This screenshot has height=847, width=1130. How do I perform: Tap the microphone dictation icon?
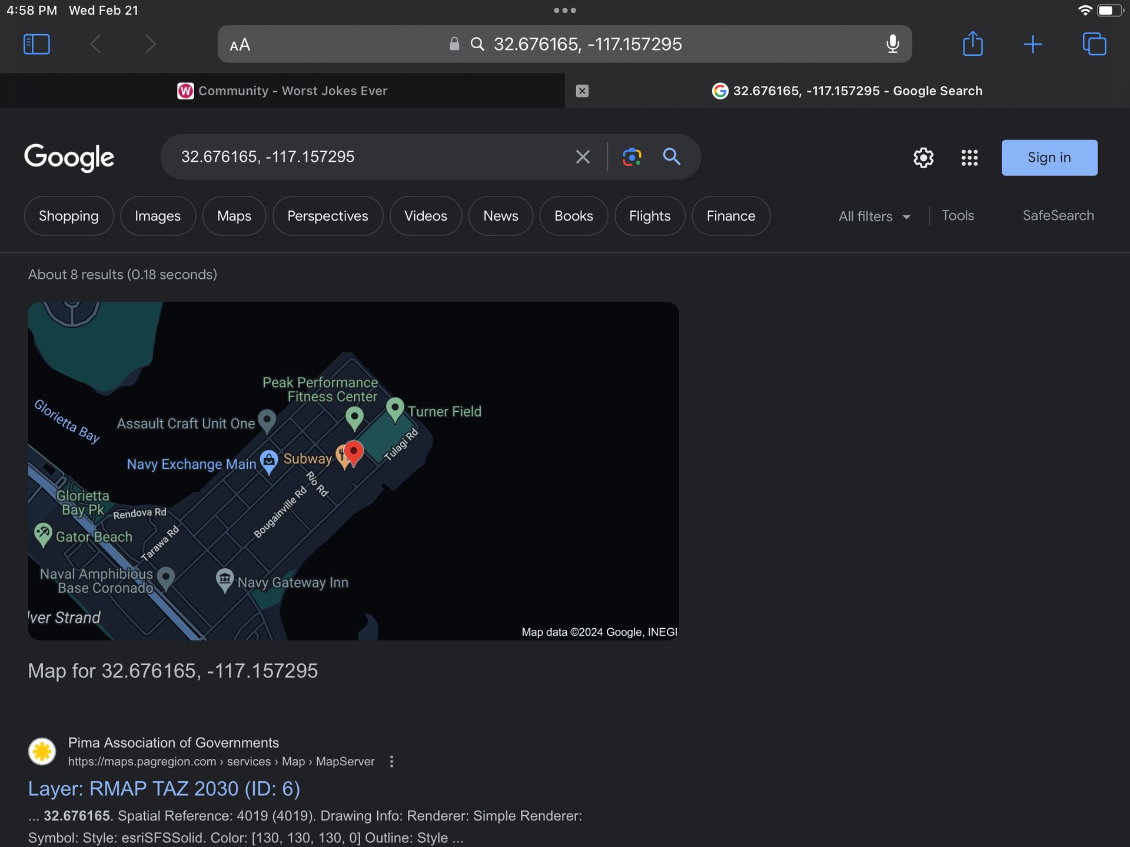[x=892, y=44]
